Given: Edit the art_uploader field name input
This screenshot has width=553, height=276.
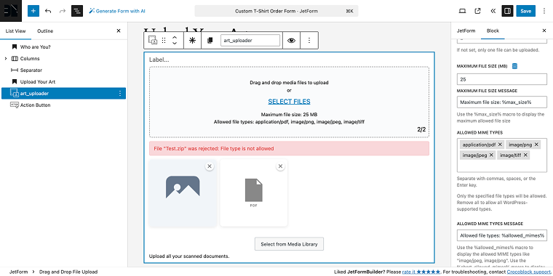Looking at the screenshot, I should pyautogui.click(x=250, y=41).
